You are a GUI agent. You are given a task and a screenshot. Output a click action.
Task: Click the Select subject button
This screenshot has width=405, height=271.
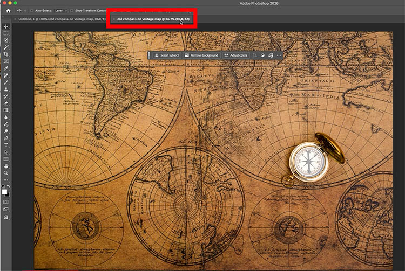(166, 55)
